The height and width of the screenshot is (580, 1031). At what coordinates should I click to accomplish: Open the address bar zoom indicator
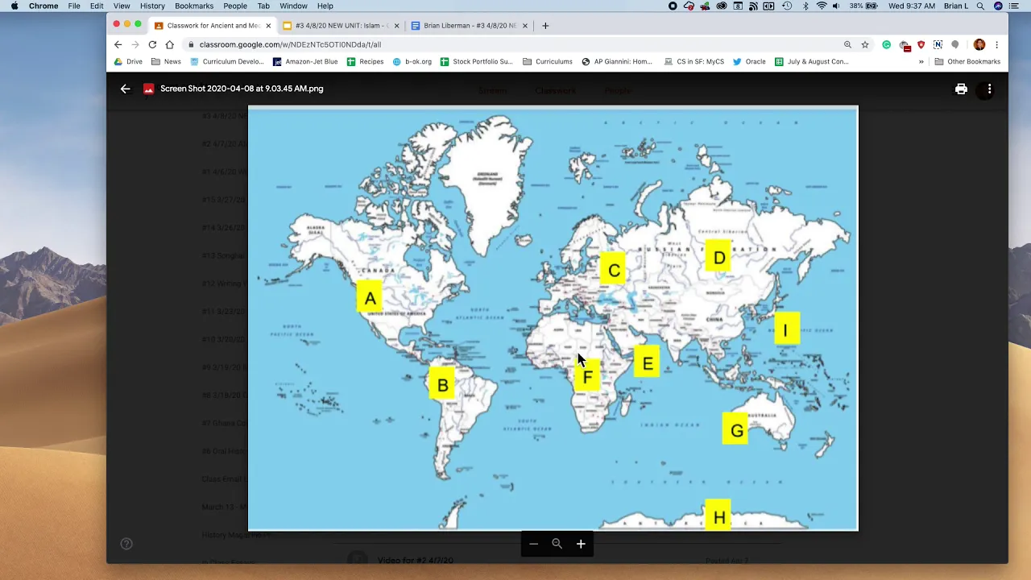[847, 44]
